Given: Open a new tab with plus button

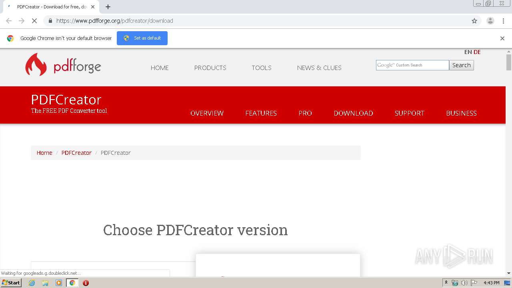Looking at the screenshot, I should tap(108, 7).
